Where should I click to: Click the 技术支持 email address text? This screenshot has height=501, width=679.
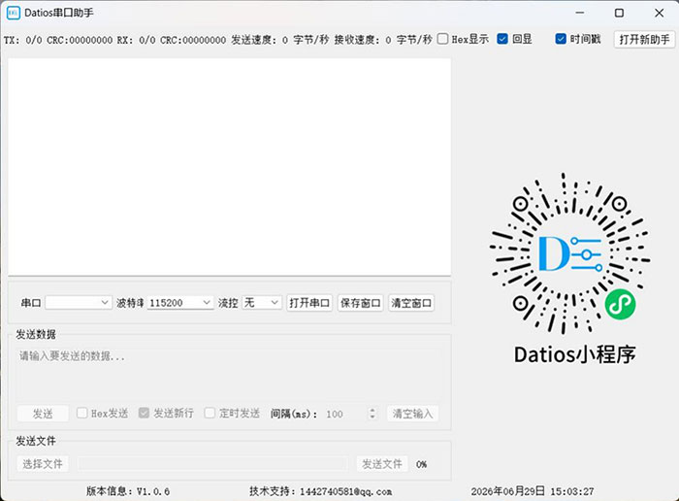(x=321, y=491)
